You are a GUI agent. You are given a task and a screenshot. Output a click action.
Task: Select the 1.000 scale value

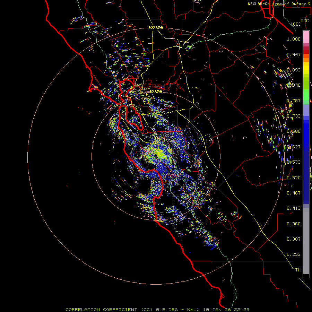pos(294,39)
